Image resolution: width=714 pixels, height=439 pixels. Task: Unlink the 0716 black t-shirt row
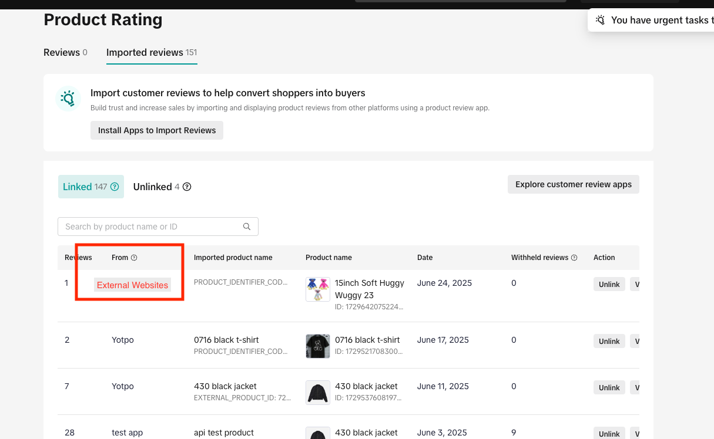click(609, 342)
